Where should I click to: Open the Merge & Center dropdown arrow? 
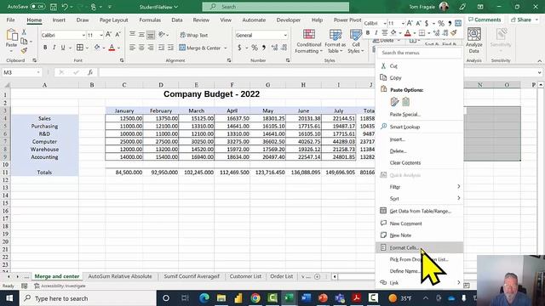(226, 48)
